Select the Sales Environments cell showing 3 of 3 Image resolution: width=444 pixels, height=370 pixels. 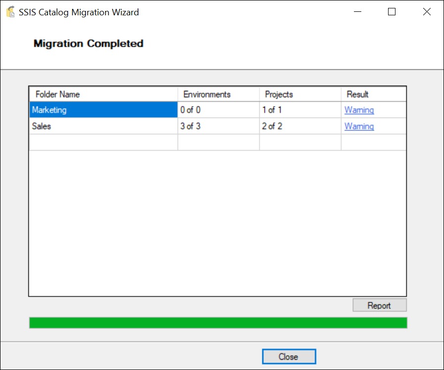tap(218, 126)
